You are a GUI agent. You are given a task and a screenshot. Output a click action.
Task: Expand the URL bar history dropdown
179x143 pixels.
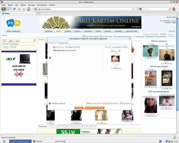coord(136,9)
